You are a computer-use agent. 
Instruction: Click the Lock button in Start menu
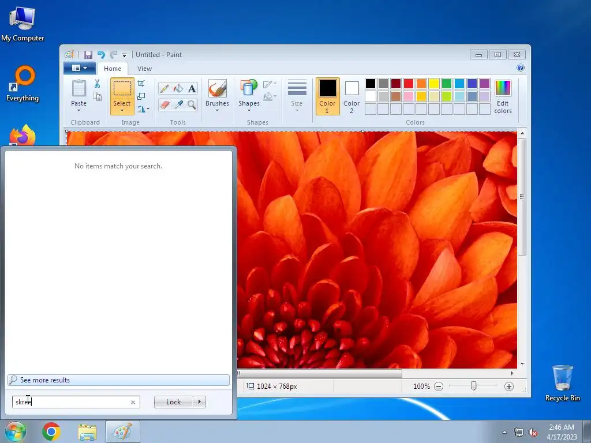[x=173, y=402]
